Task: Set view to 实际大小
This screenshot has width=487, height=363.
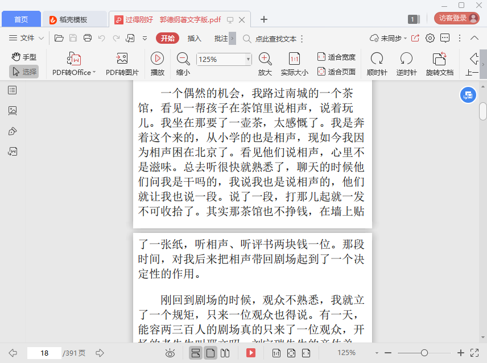Action: (295, 64)
